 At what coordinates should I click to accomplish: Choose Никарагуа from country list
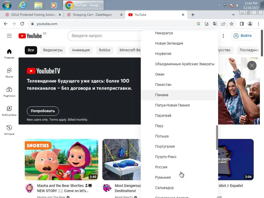pos(178,33)
